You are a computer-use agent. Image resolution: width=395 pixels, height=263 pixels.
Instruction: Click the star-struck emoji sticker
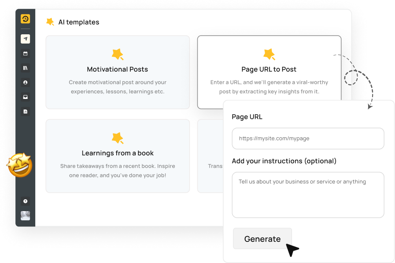(x=19, y=165)
